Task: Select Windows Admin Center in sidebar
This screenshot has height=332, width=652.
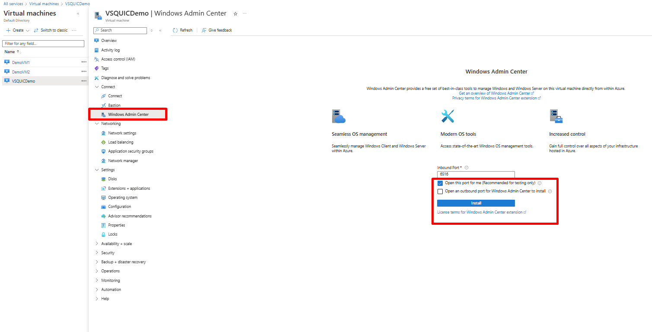Action: [128, 115]
